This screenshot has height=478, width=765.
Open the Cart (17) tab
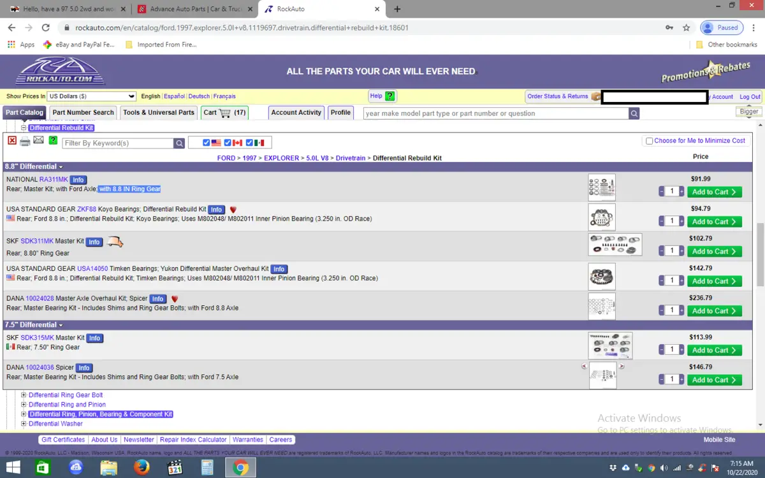point(224,113)
